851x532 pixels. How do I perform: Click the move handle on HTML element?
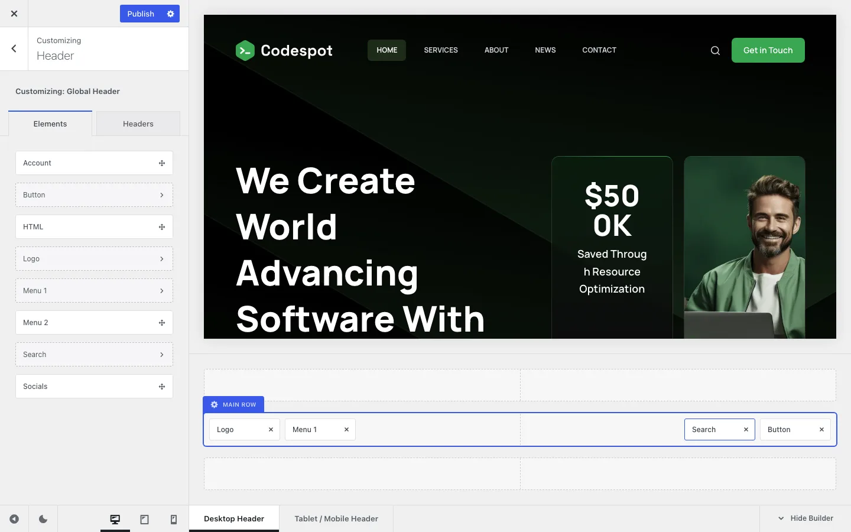[162, 227]
